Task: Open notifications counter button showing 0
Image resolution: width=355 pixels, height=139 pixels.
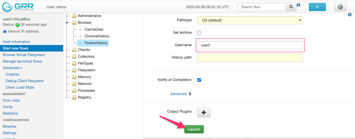Action: (x=317, y=7)
